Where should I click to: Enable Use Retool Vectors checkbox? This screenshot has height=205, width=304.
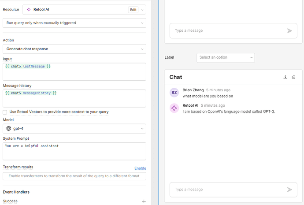coord(5,112)
